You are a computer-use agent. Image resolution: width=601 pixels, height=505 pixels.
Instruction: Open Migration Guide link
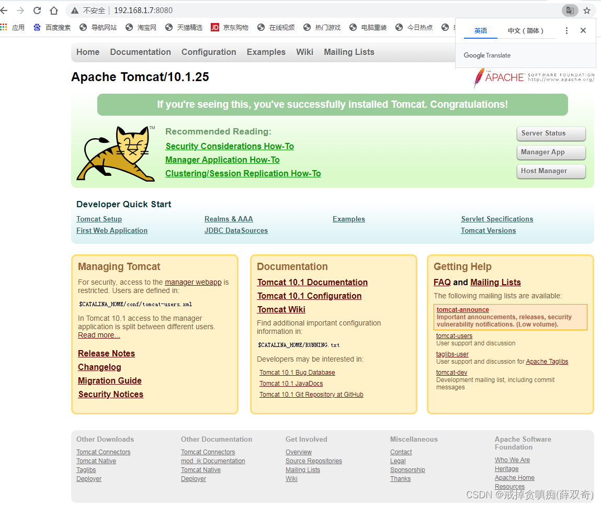coord(110,381)
